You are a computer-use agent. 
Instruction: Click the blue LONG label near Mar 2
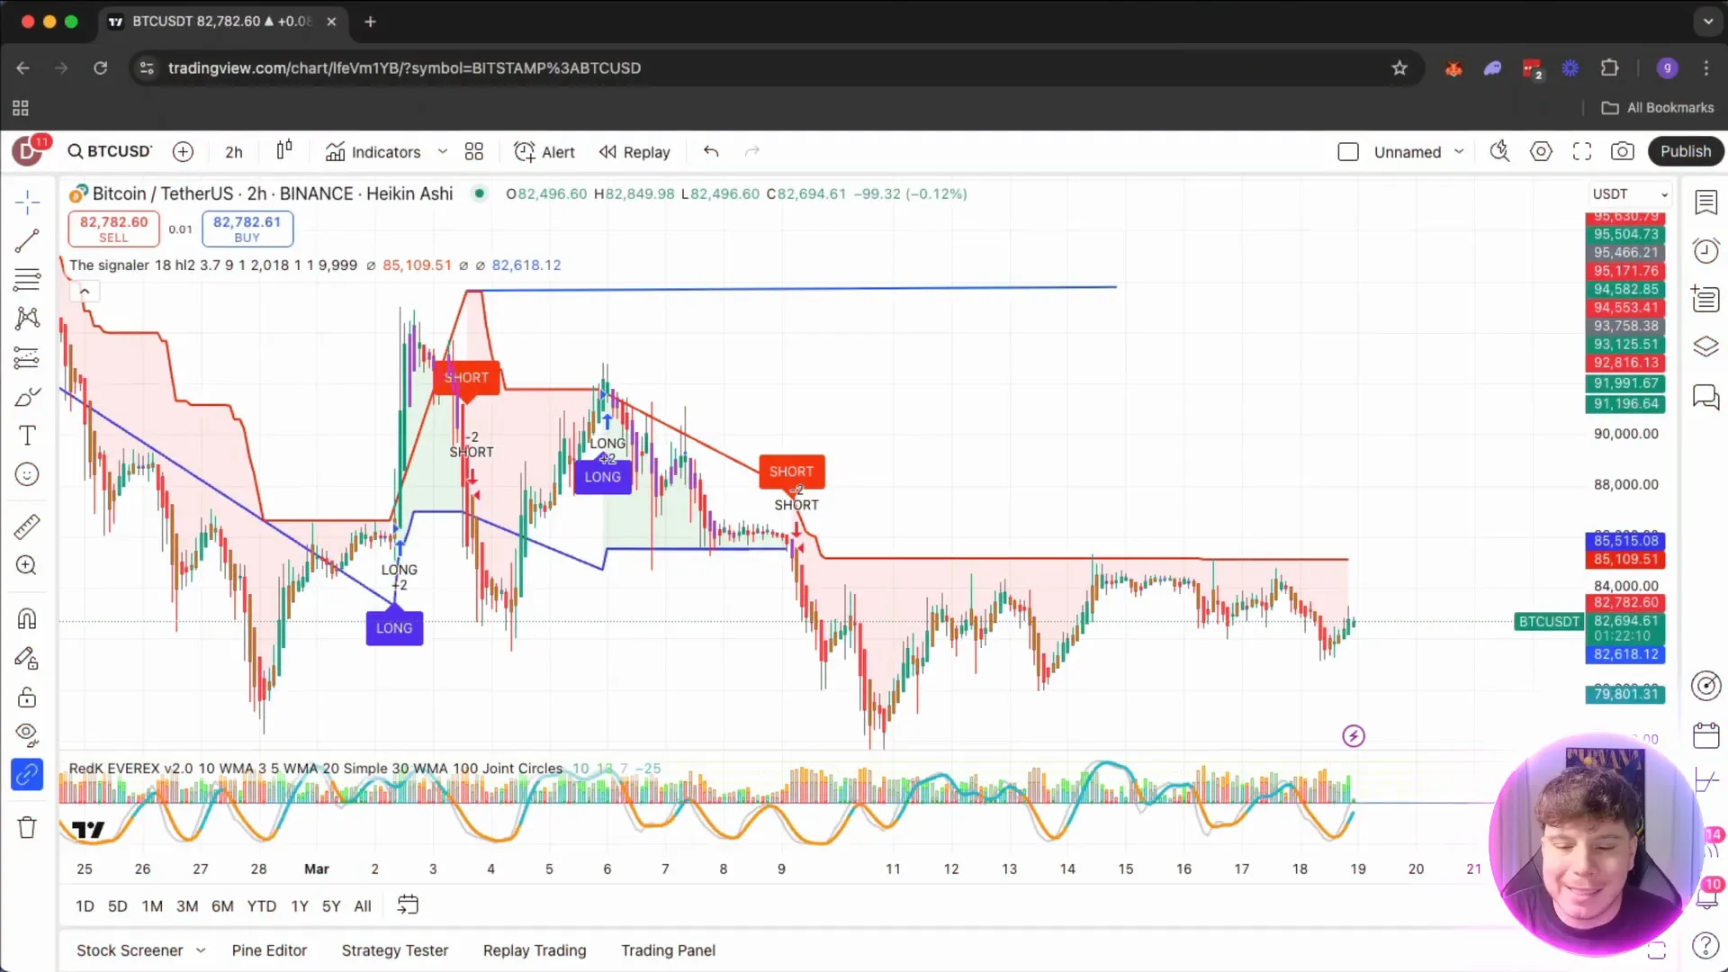click(394, 628)
